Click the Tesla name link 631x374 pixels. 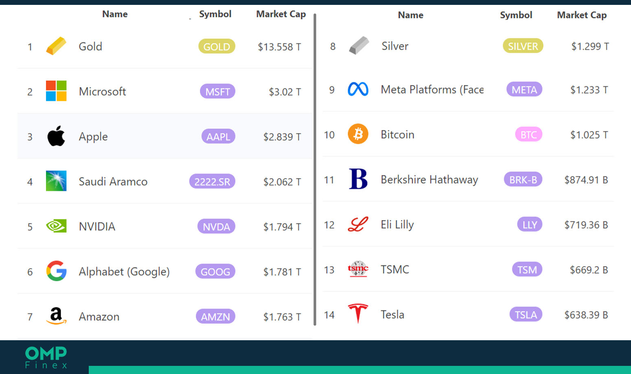(392, 314)
